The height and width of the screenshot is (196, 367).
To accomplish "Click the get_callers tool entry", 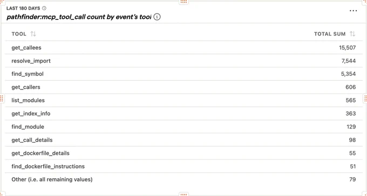I will pyautogui.click(x=26, y=87).
